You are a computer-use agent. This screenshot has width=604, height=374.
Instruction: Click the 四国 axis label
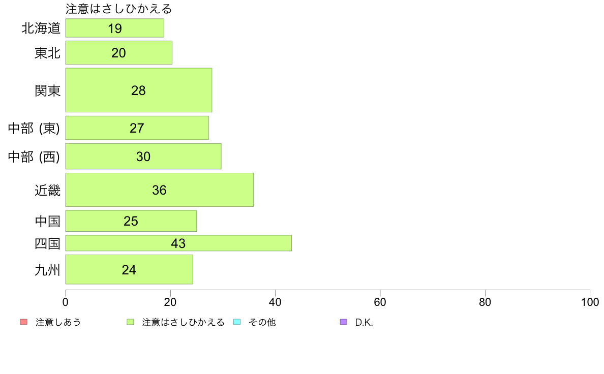[x=47, y=243]
